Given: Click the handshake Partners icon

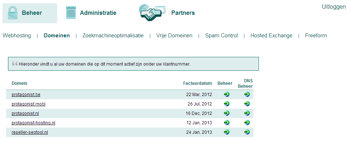Looking at the screenshot, I should coord(152,12).
